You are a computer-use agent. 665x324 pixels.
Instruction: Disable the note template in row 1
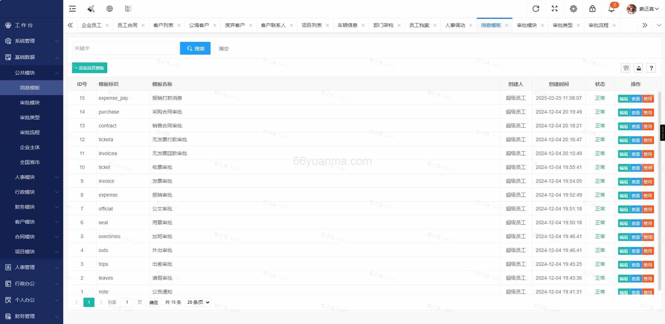tap(647, 292)
